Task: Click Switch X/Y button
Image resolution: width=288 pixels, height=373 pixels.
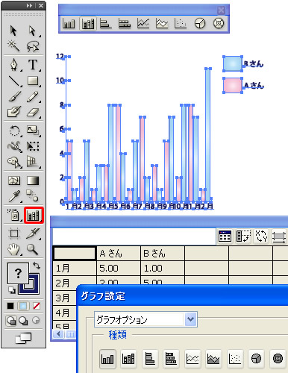Action: [261, 236]
